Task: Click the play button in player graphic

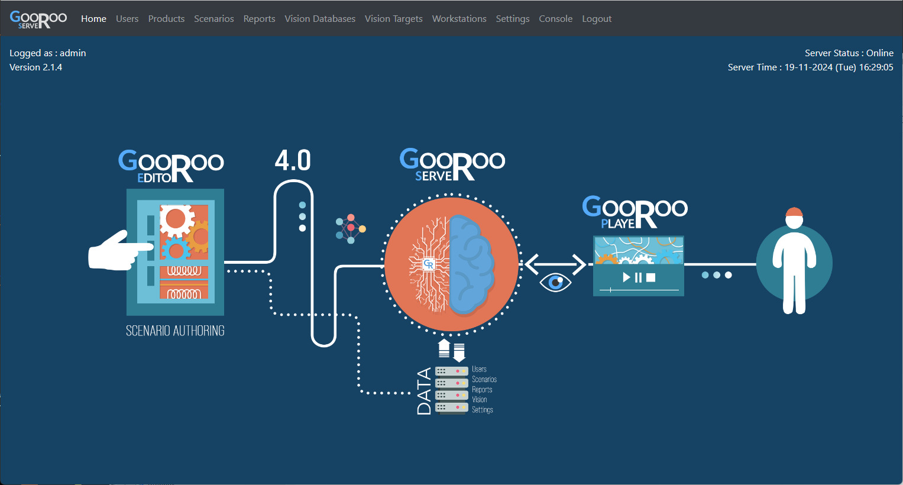Action: click(626, 277)
